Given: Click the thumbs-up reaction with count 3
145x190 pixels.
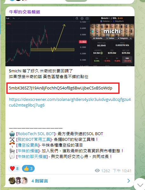Looking at the screenshot, I should point(28,168).
